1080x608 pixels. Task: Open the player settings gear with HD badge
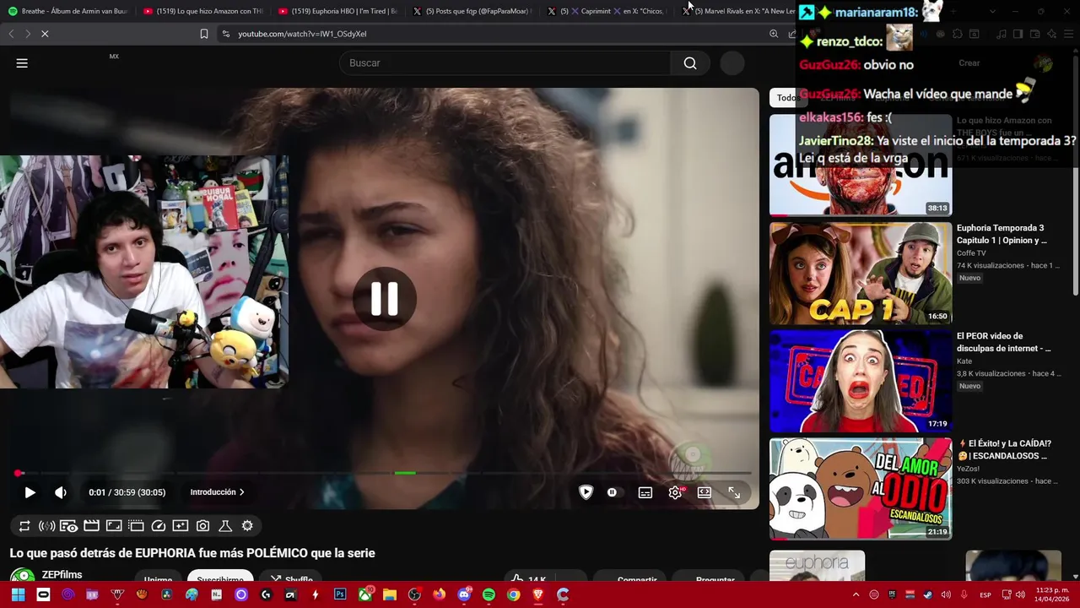675,492
